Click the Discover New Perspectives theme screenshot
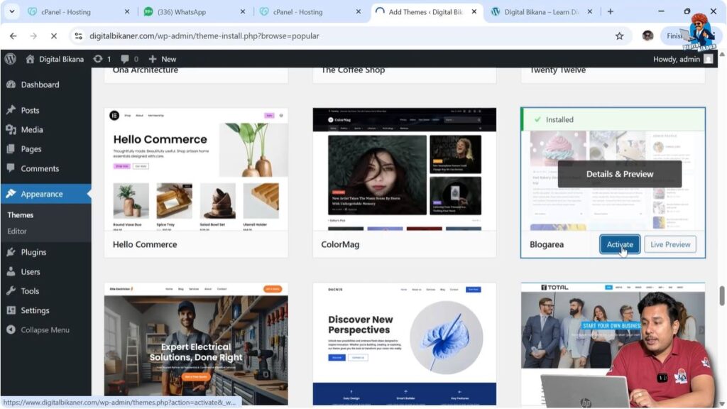The image size is (727, 409). pos(404,344)
